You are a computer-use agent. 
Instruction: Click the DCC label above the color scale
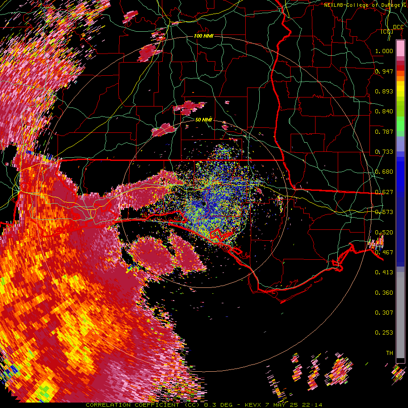[x=398, y=27]
